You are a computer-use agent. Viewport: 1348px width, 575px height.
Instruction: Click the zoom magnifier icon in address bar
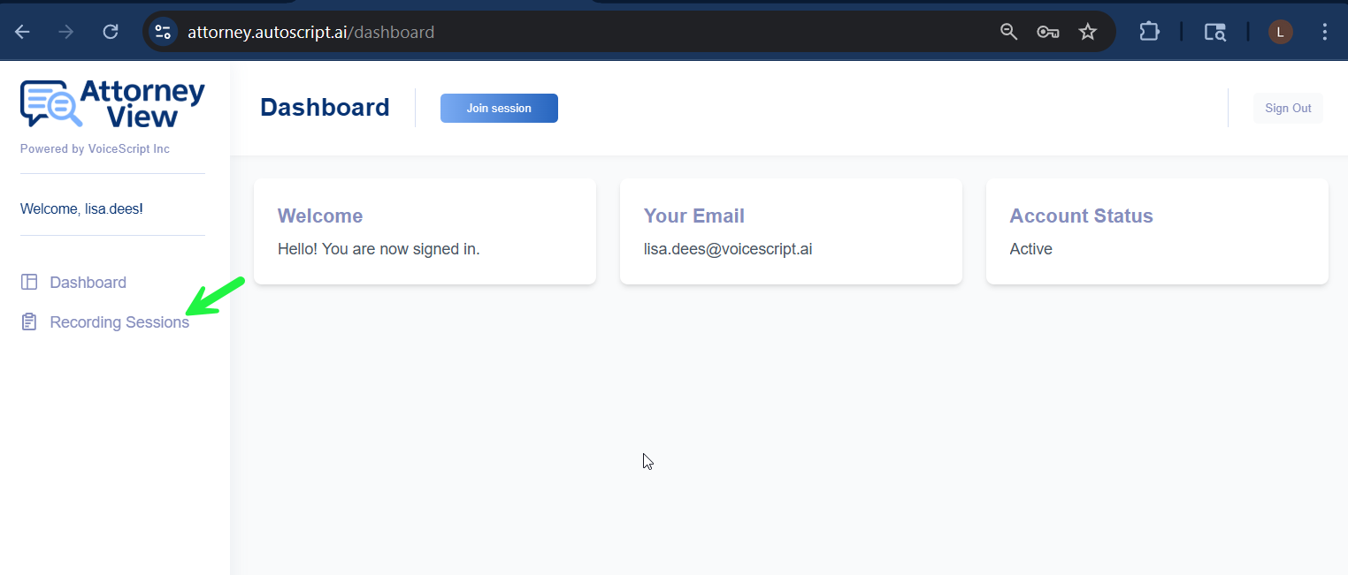tap(1008, 33)
